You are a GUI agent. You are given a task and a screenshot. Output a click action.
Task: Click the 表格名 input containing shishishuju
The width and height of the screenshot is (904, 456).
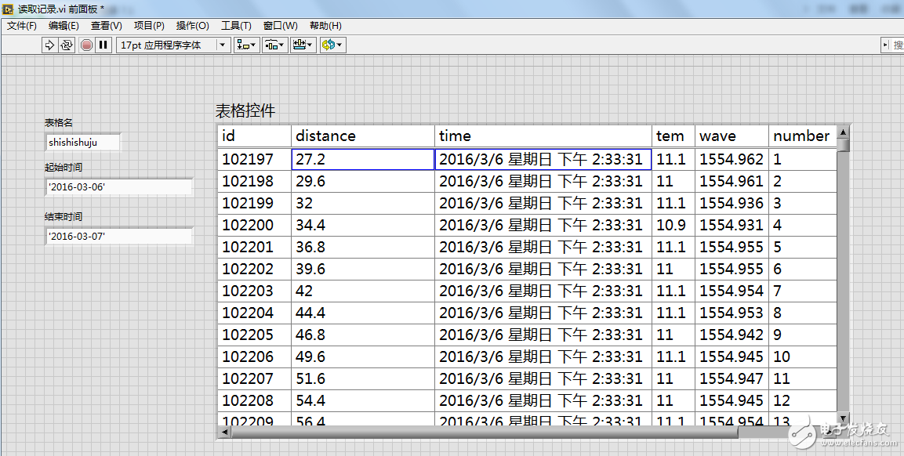click(x=83, y=143)
